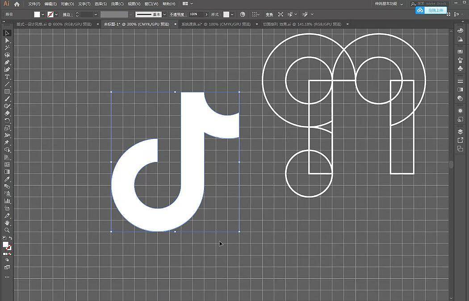Expand the opacity 100% arrow

click(x=206, y=14)
